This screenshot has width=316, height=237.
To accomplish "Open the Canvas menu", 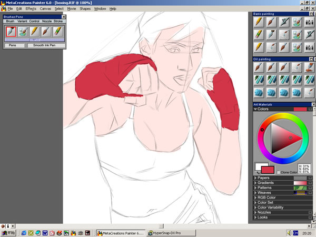I will (x=46, y=9).
